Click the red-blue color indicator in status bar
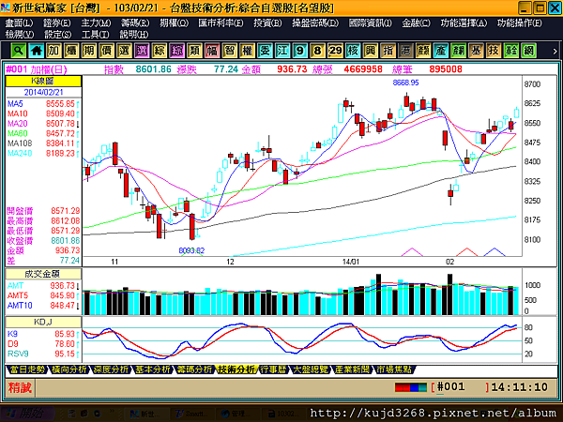This screenshot has width=563, height=422. click(411, 387)
